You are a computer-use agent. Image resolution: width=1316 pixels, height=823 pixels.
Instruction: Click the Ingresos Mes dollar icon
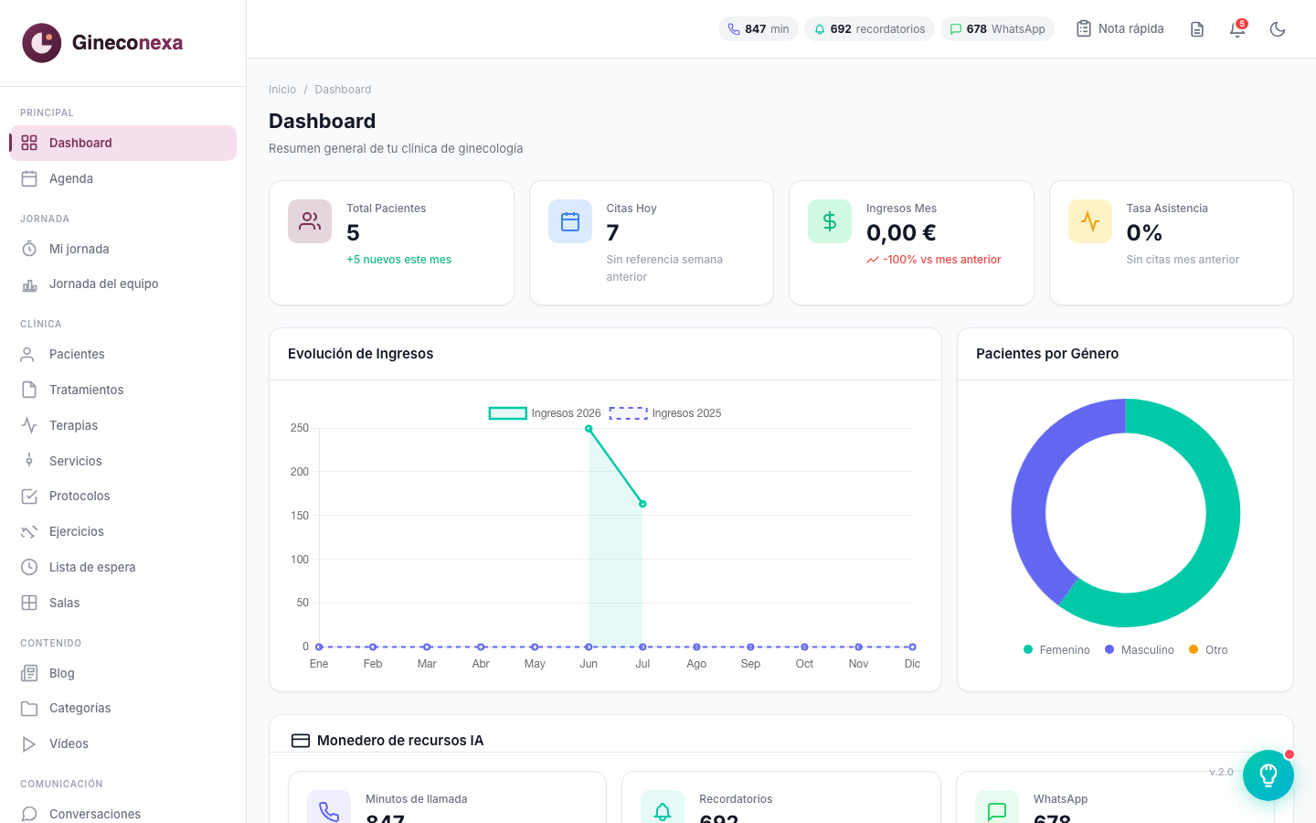(830, 221)
